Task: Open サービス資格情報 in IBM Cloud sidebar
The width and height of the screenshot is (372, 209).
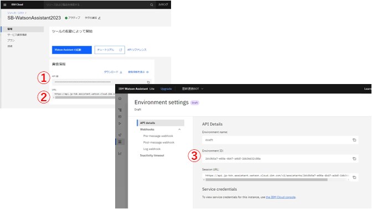Action: [x=17, y=35]
